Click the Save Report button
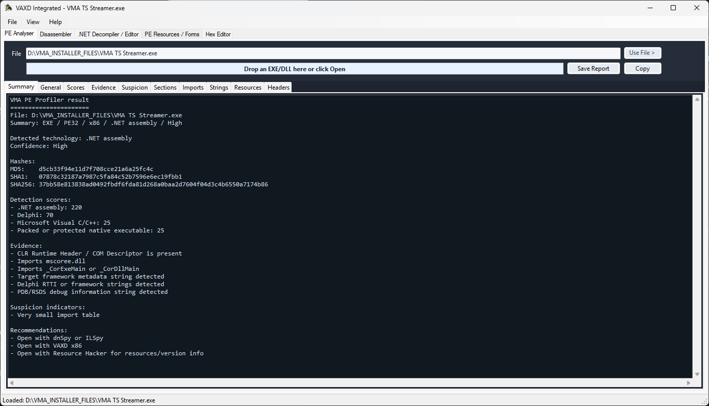Screen dimensions: 709x406 pos(593,69)
